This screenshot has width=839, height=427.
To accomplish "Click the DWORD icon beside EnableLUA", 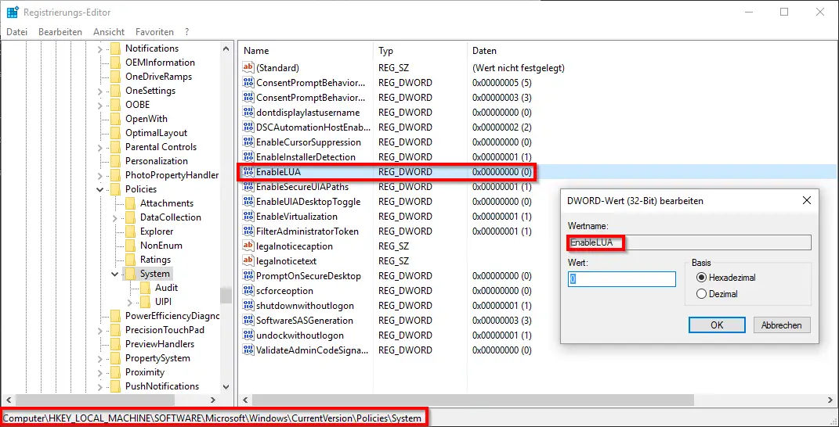I will pos(248,172).
